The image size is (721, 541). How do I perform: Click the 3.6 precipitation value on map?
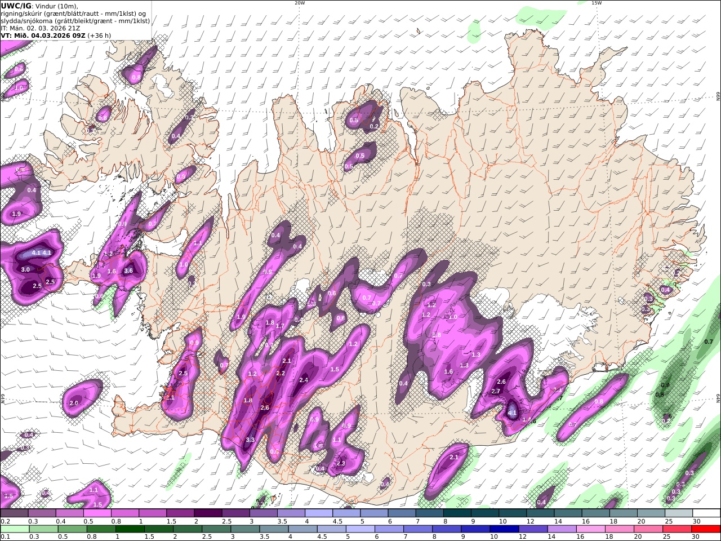click(x=128, y=270)
